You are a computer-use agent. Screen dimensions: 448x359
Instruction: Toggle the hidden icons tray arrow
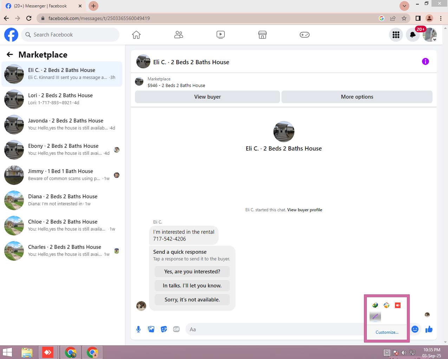(x=387, y=353)
